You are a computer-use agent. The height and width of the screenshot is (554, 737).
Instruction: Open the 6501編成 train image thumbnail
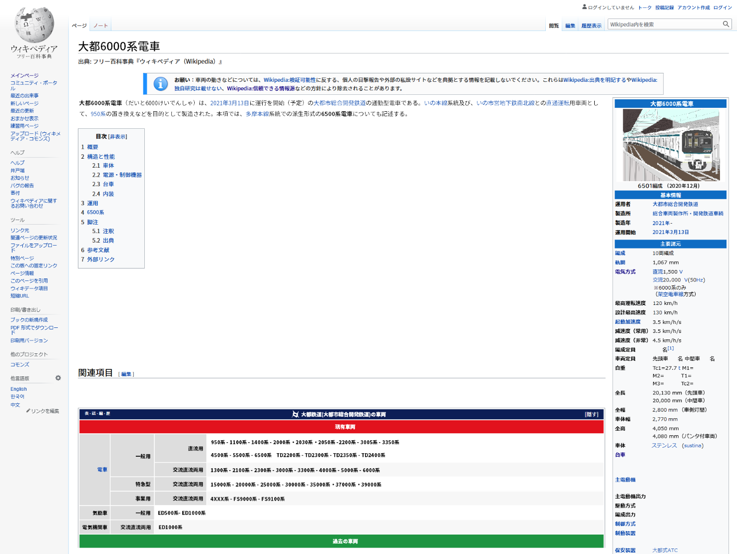coord(671,145)
